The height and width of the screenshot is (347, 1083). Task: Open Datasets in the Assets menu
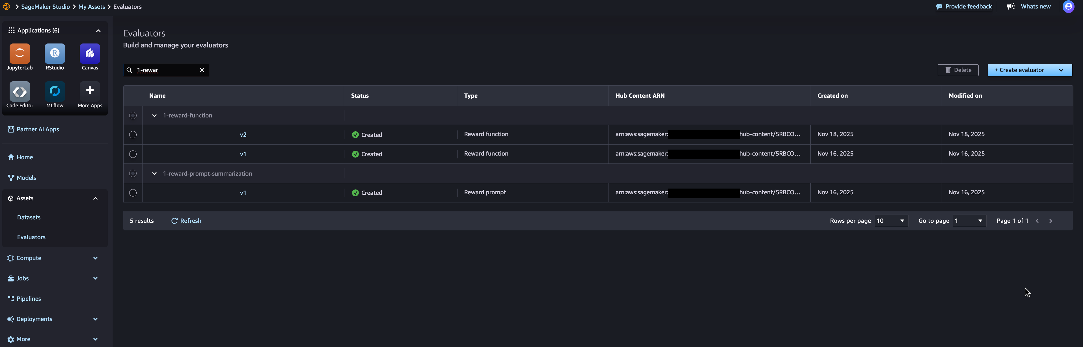coord(29,217)
